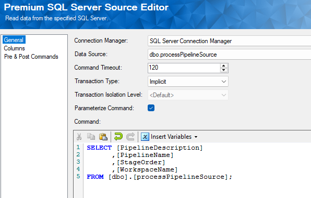The image size is (311, 198).
Task: Select the Pre & Post Commands page
Action: click(x=31, y=57)
